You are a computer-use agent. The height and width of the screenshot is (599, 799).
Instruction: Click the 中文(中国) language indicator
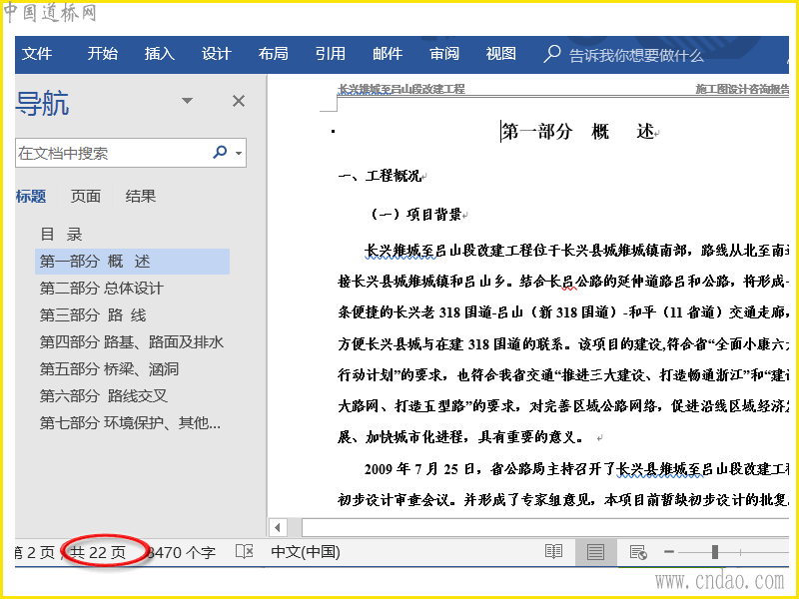point(306,552)
